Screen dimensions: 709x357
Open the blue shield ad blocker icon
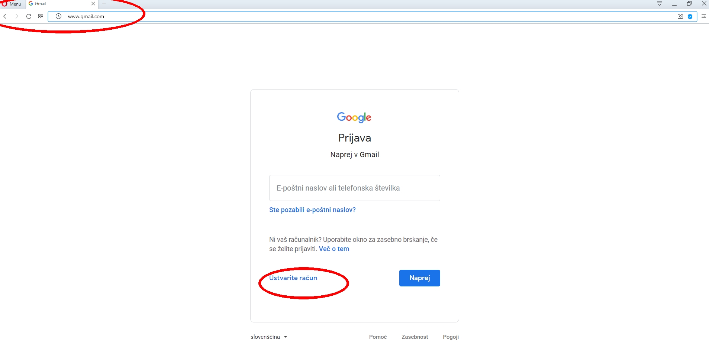pos(690,16)
